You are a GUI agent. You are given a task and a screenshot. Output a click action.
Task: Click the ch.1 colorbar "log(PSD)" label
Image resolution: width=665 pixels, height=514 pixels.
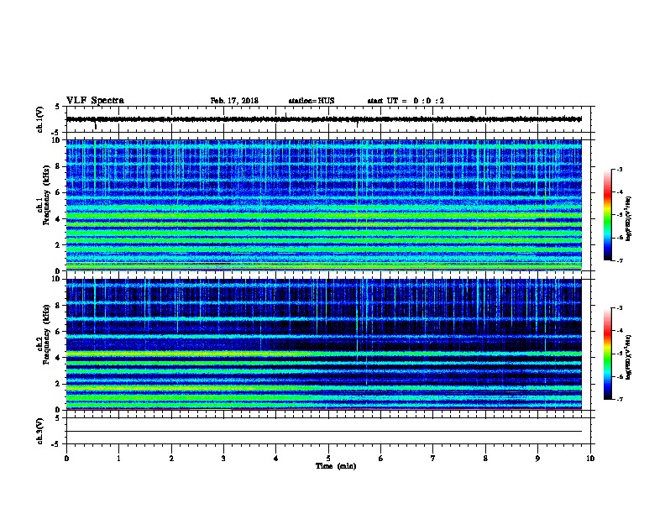coord(629,218)
